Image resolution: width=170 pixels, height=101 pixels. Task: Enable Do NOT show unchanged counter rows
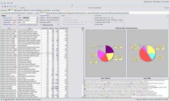click(19, 25)
